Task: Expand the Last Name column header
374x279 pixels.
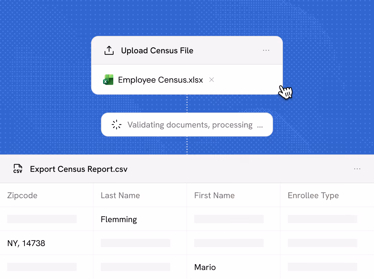Action: point(120,195)
